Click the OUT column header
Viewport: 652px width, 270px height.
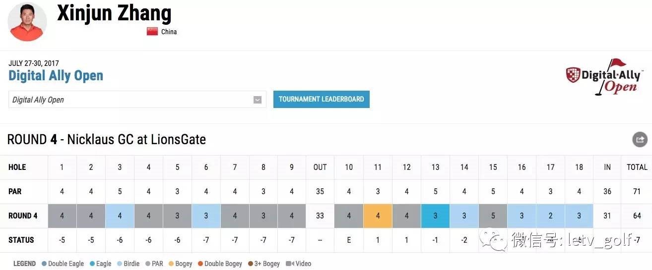pyautogui.click(x=320, y=167)
